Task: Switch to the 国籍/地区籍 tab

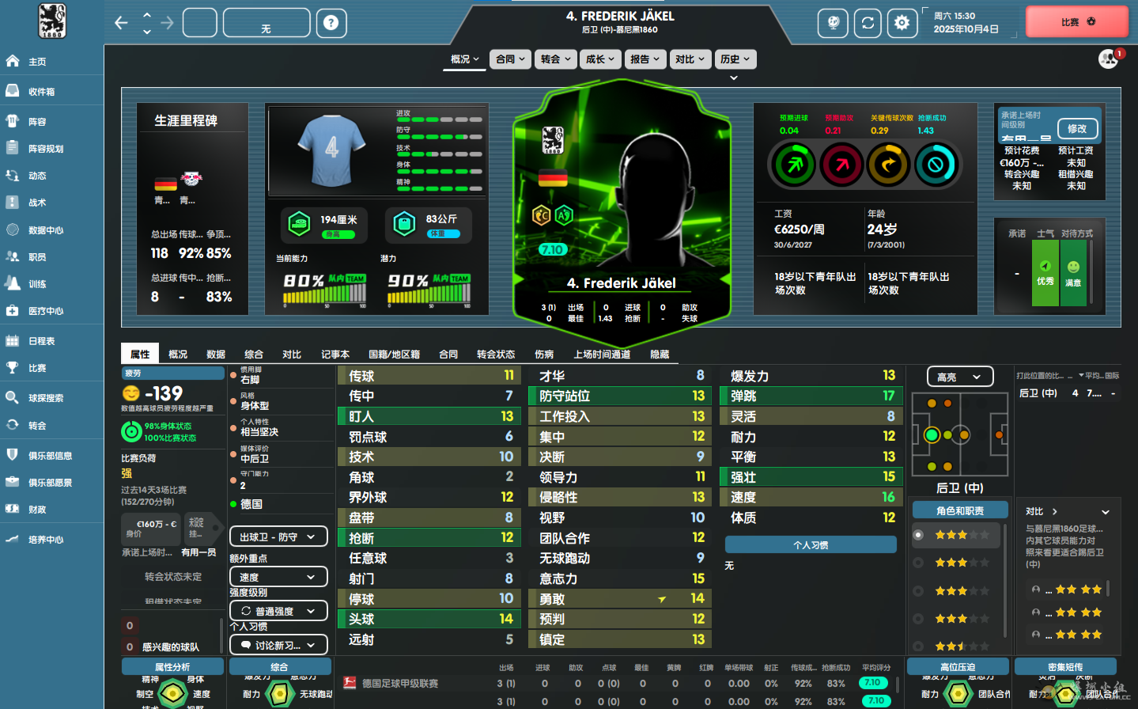Action: [394, 354]
